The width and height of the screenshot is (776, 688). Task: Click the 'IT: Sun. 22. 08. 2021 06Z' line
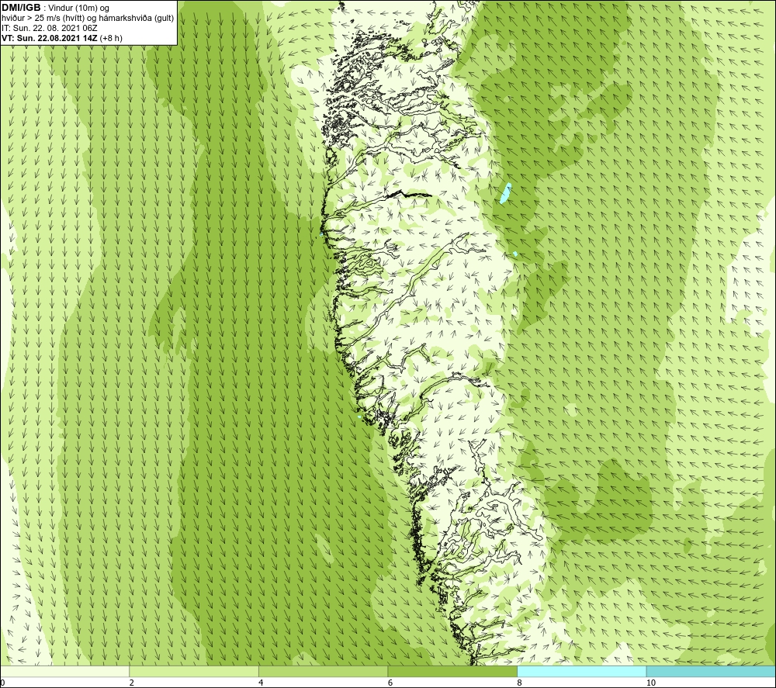tap(49, 28)
